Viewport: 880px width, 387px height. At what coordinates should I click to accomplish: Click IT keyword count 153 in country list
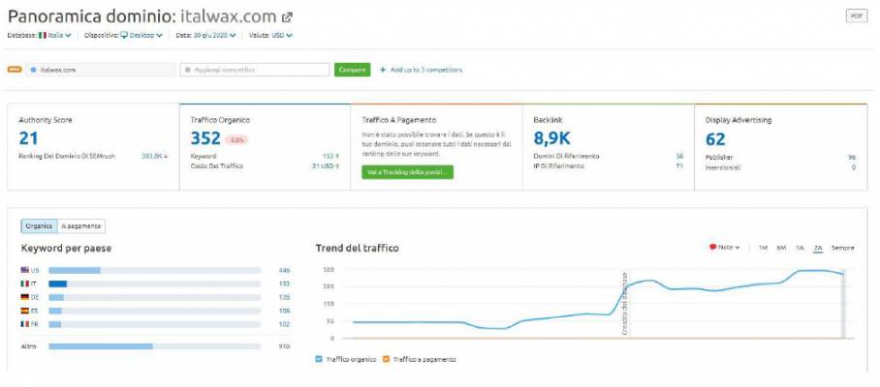point(284,283)
